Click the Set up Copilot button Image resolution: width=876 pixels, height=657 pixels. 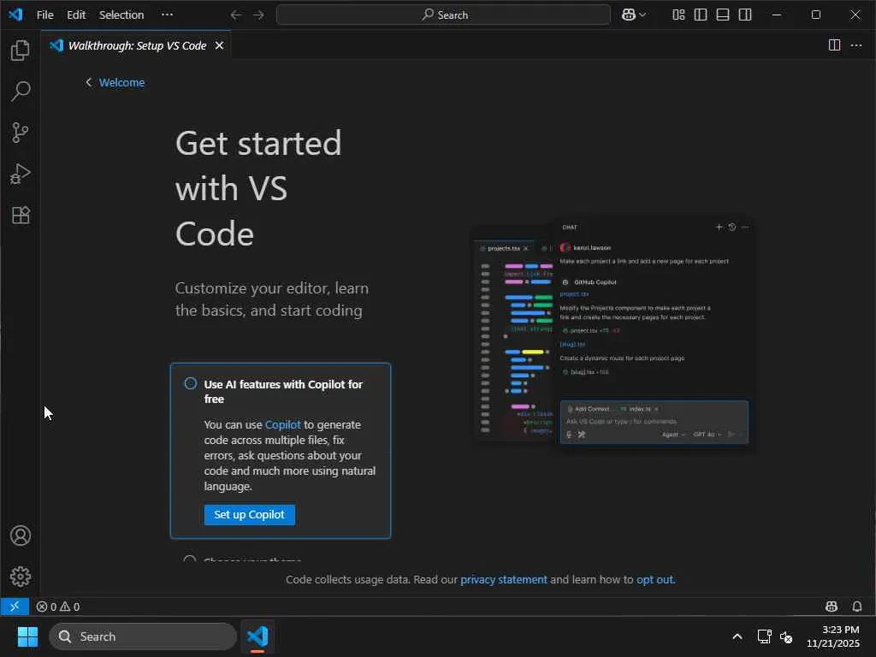click(x=250, y=514)
